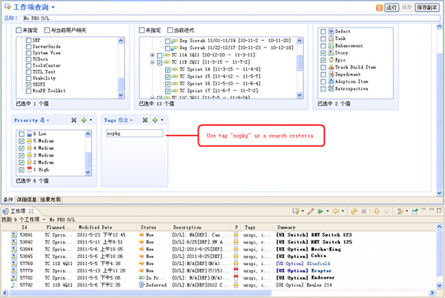
Task: Click the Epic type icon
Action: 331,60
